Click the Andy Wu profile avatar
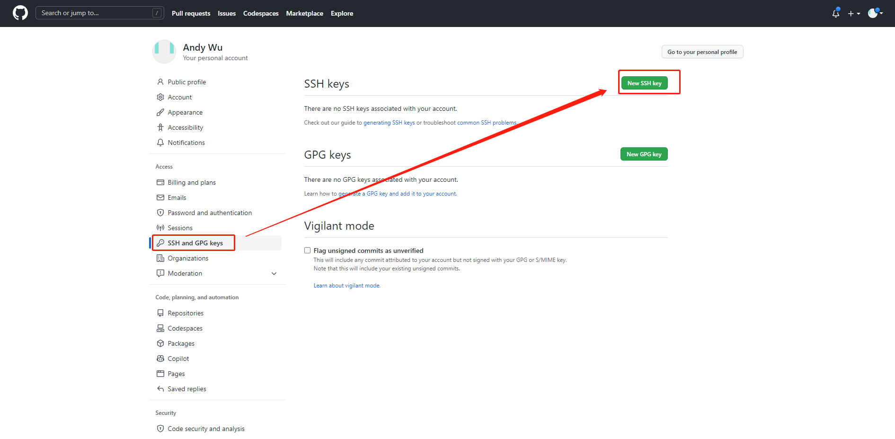The width and height of the screenshot is (895, 439). (x=164, y=52)
